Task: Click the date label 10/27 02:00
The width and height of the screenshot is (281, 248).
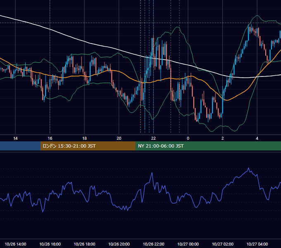Action: click(223, 244)
